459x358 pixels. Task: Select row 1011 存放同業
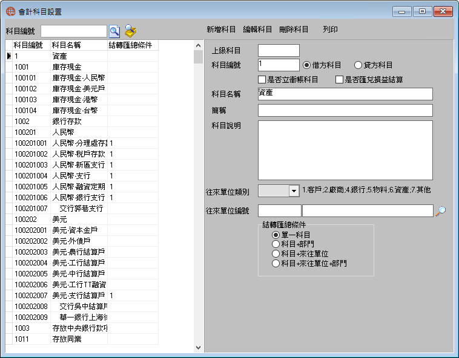[82, 339]
